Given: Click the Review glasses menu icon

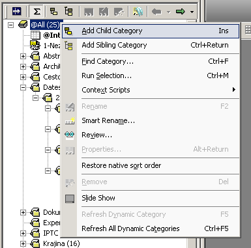Looking at the screenshot, I should (x=70, y=135).
